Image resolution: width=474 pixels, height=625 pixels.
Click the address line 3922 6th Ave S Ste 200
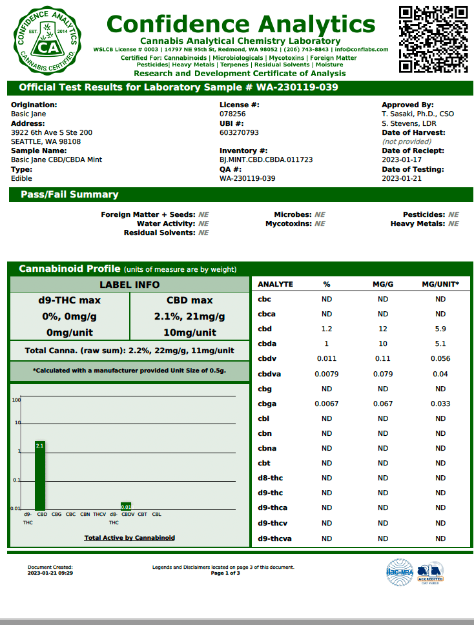click(52, 132)
